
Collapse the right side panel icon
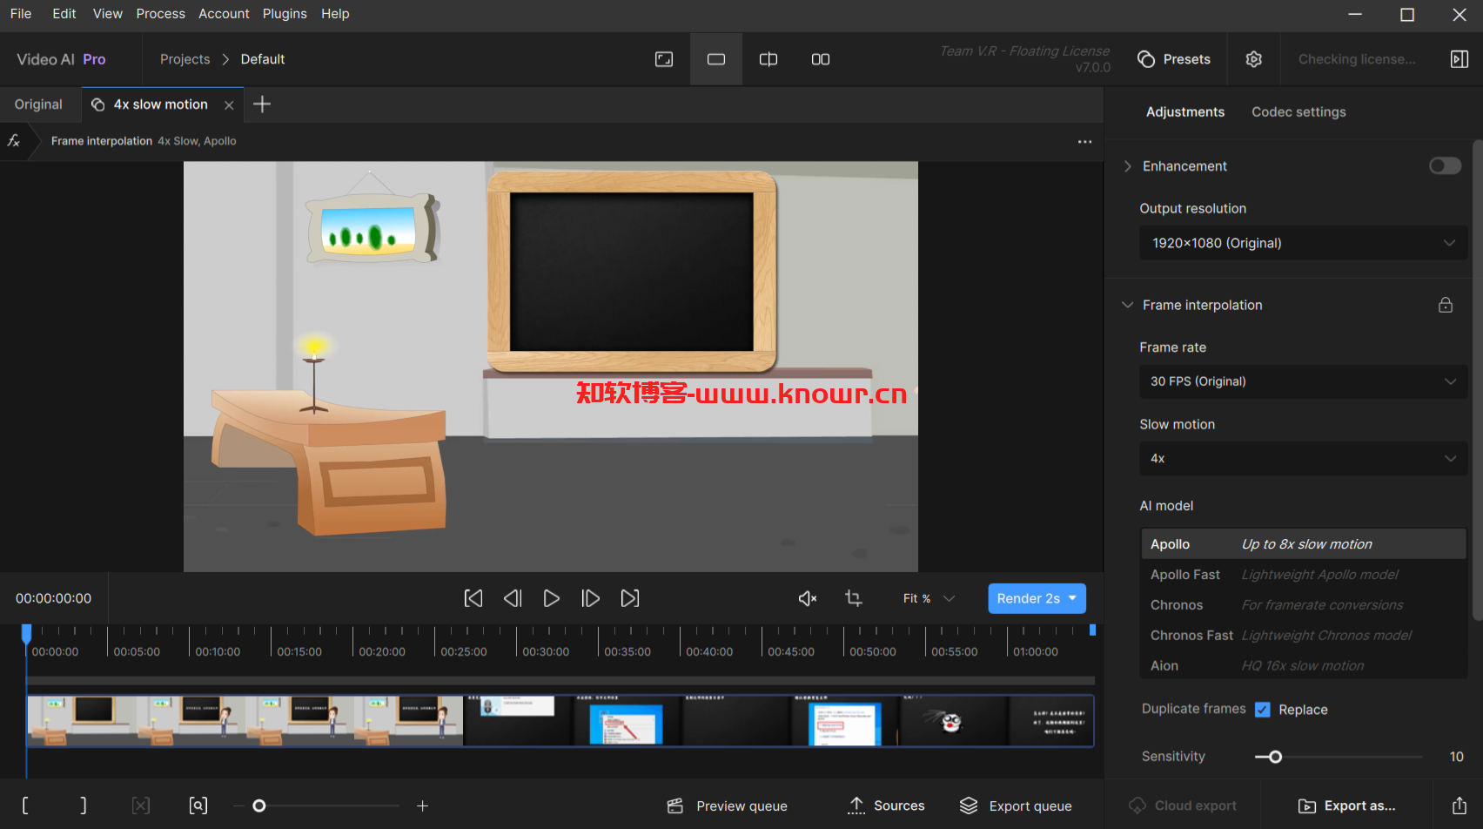click(x=1460, y=59)
